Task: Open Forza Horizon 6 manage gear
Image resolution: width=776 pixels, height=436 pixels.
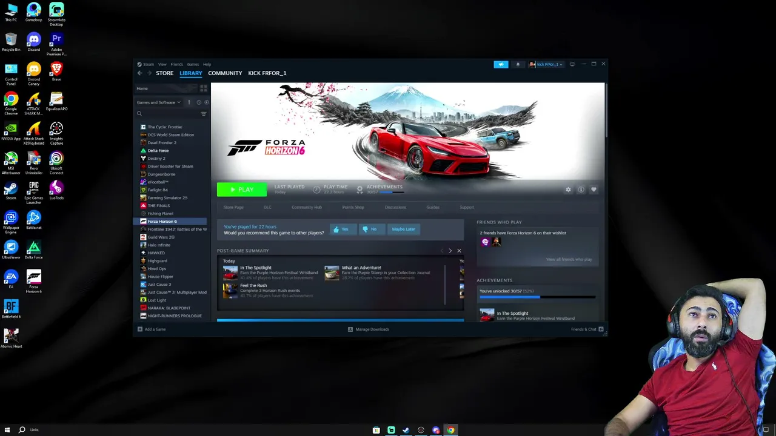Action: [x=568, y=190]
